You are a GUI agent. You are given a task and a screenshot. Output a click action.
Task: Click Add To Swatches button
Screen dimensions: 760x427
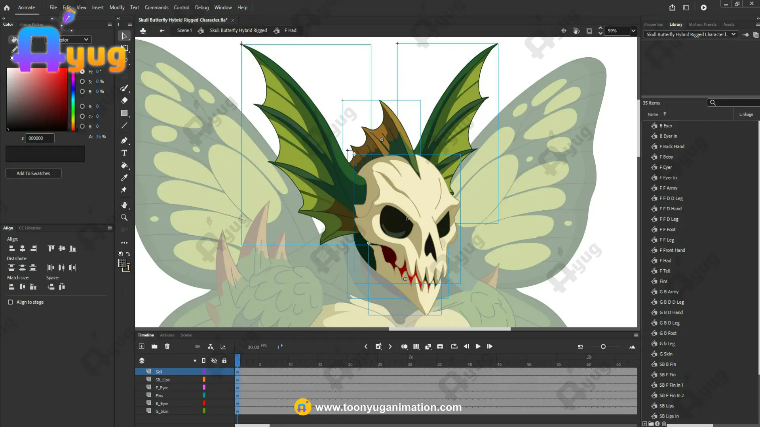(x=33, y=173)
